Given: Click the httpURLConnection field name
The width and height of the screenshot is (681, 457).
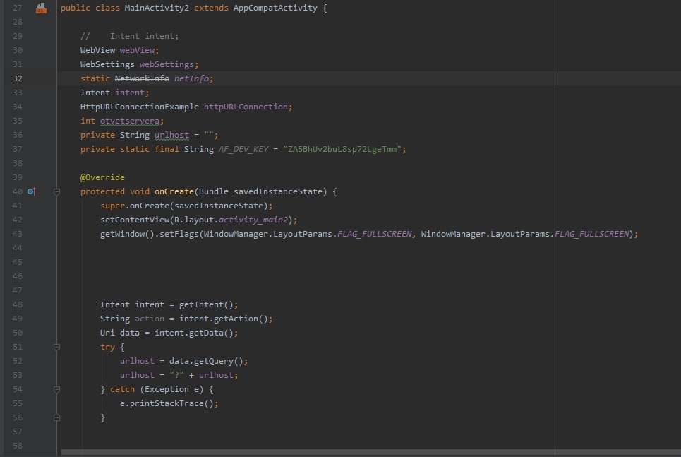Looking at the screenshot, I should (246, 107).
